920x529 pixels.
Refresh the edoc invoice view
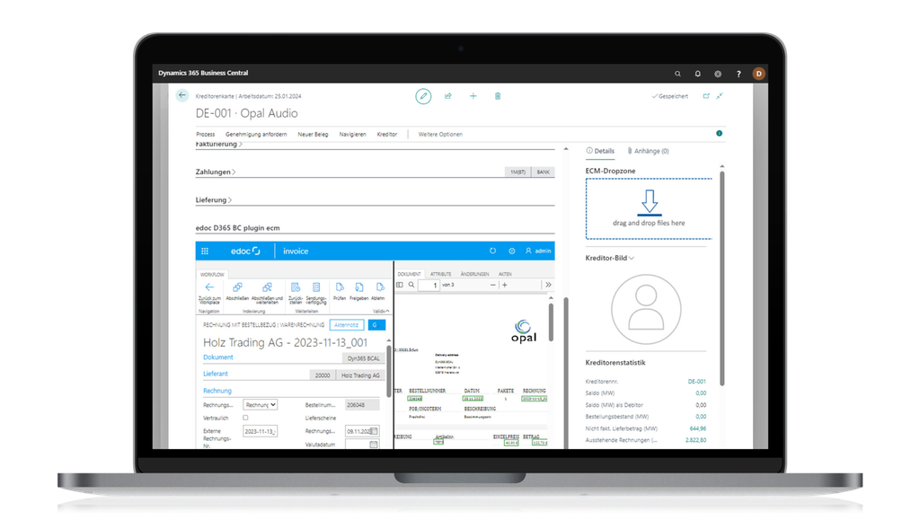coord(493,251)
